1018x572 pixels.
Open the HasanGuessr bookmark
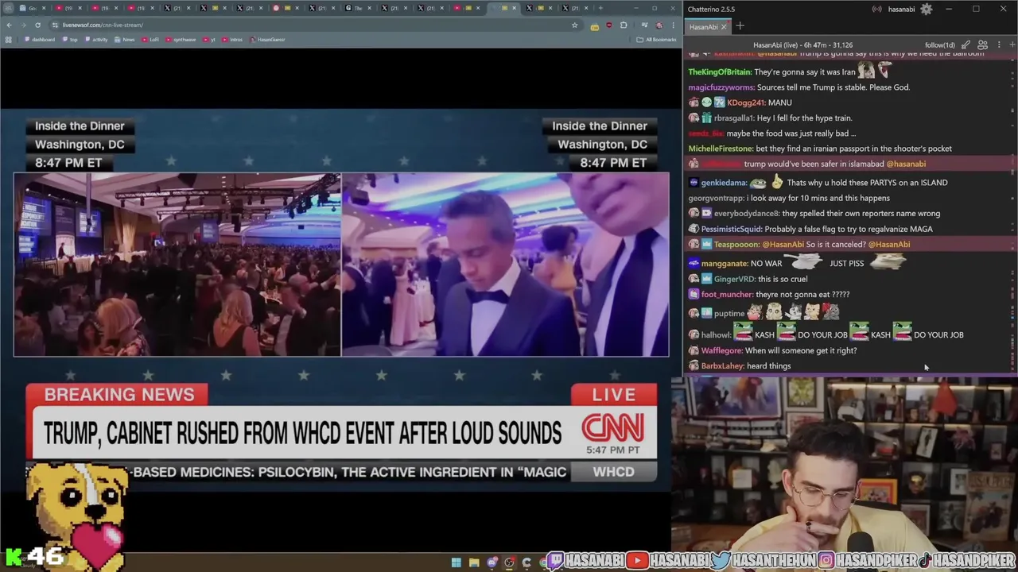pos(267,40)
